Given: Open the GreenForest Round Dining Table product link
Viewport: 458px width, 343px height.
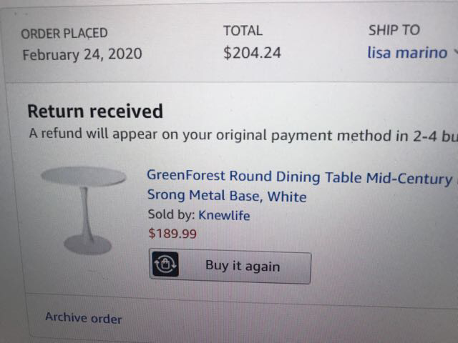Looking at the screenshot, I should [x=299, y=177].
